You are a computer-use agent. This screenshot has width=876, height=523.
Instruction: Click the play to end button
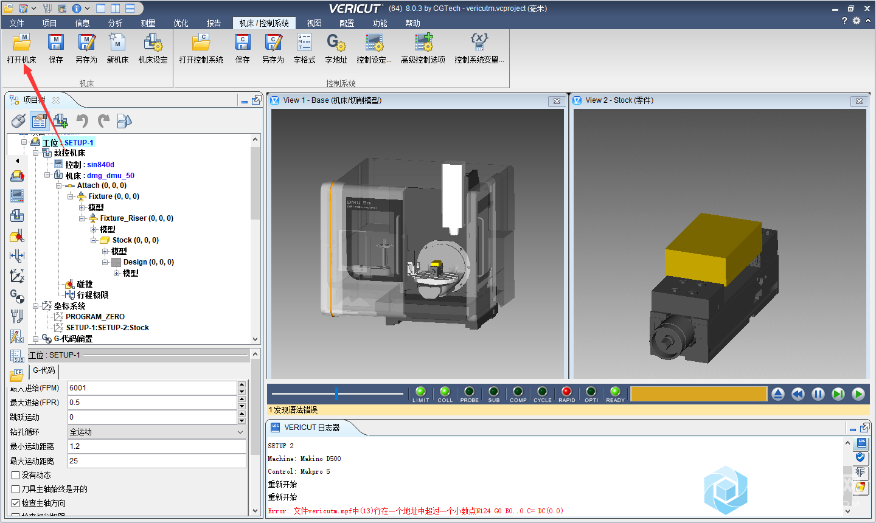[x=858, y=394]
